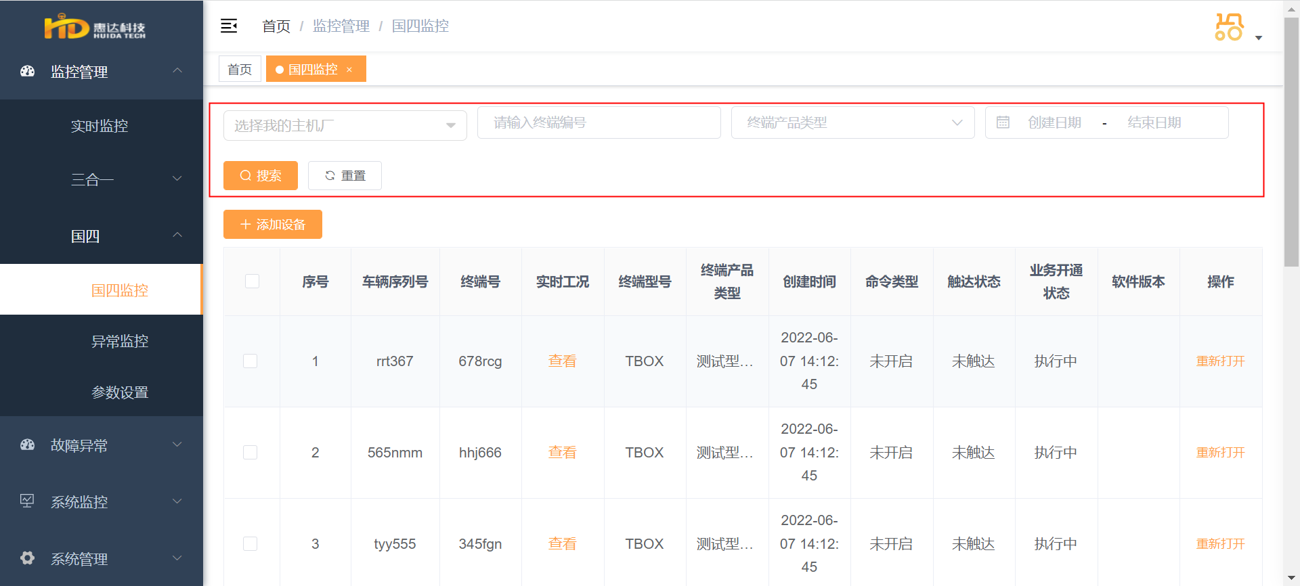Click the 系统监控 monitor icon

click(x=27, y=501)
